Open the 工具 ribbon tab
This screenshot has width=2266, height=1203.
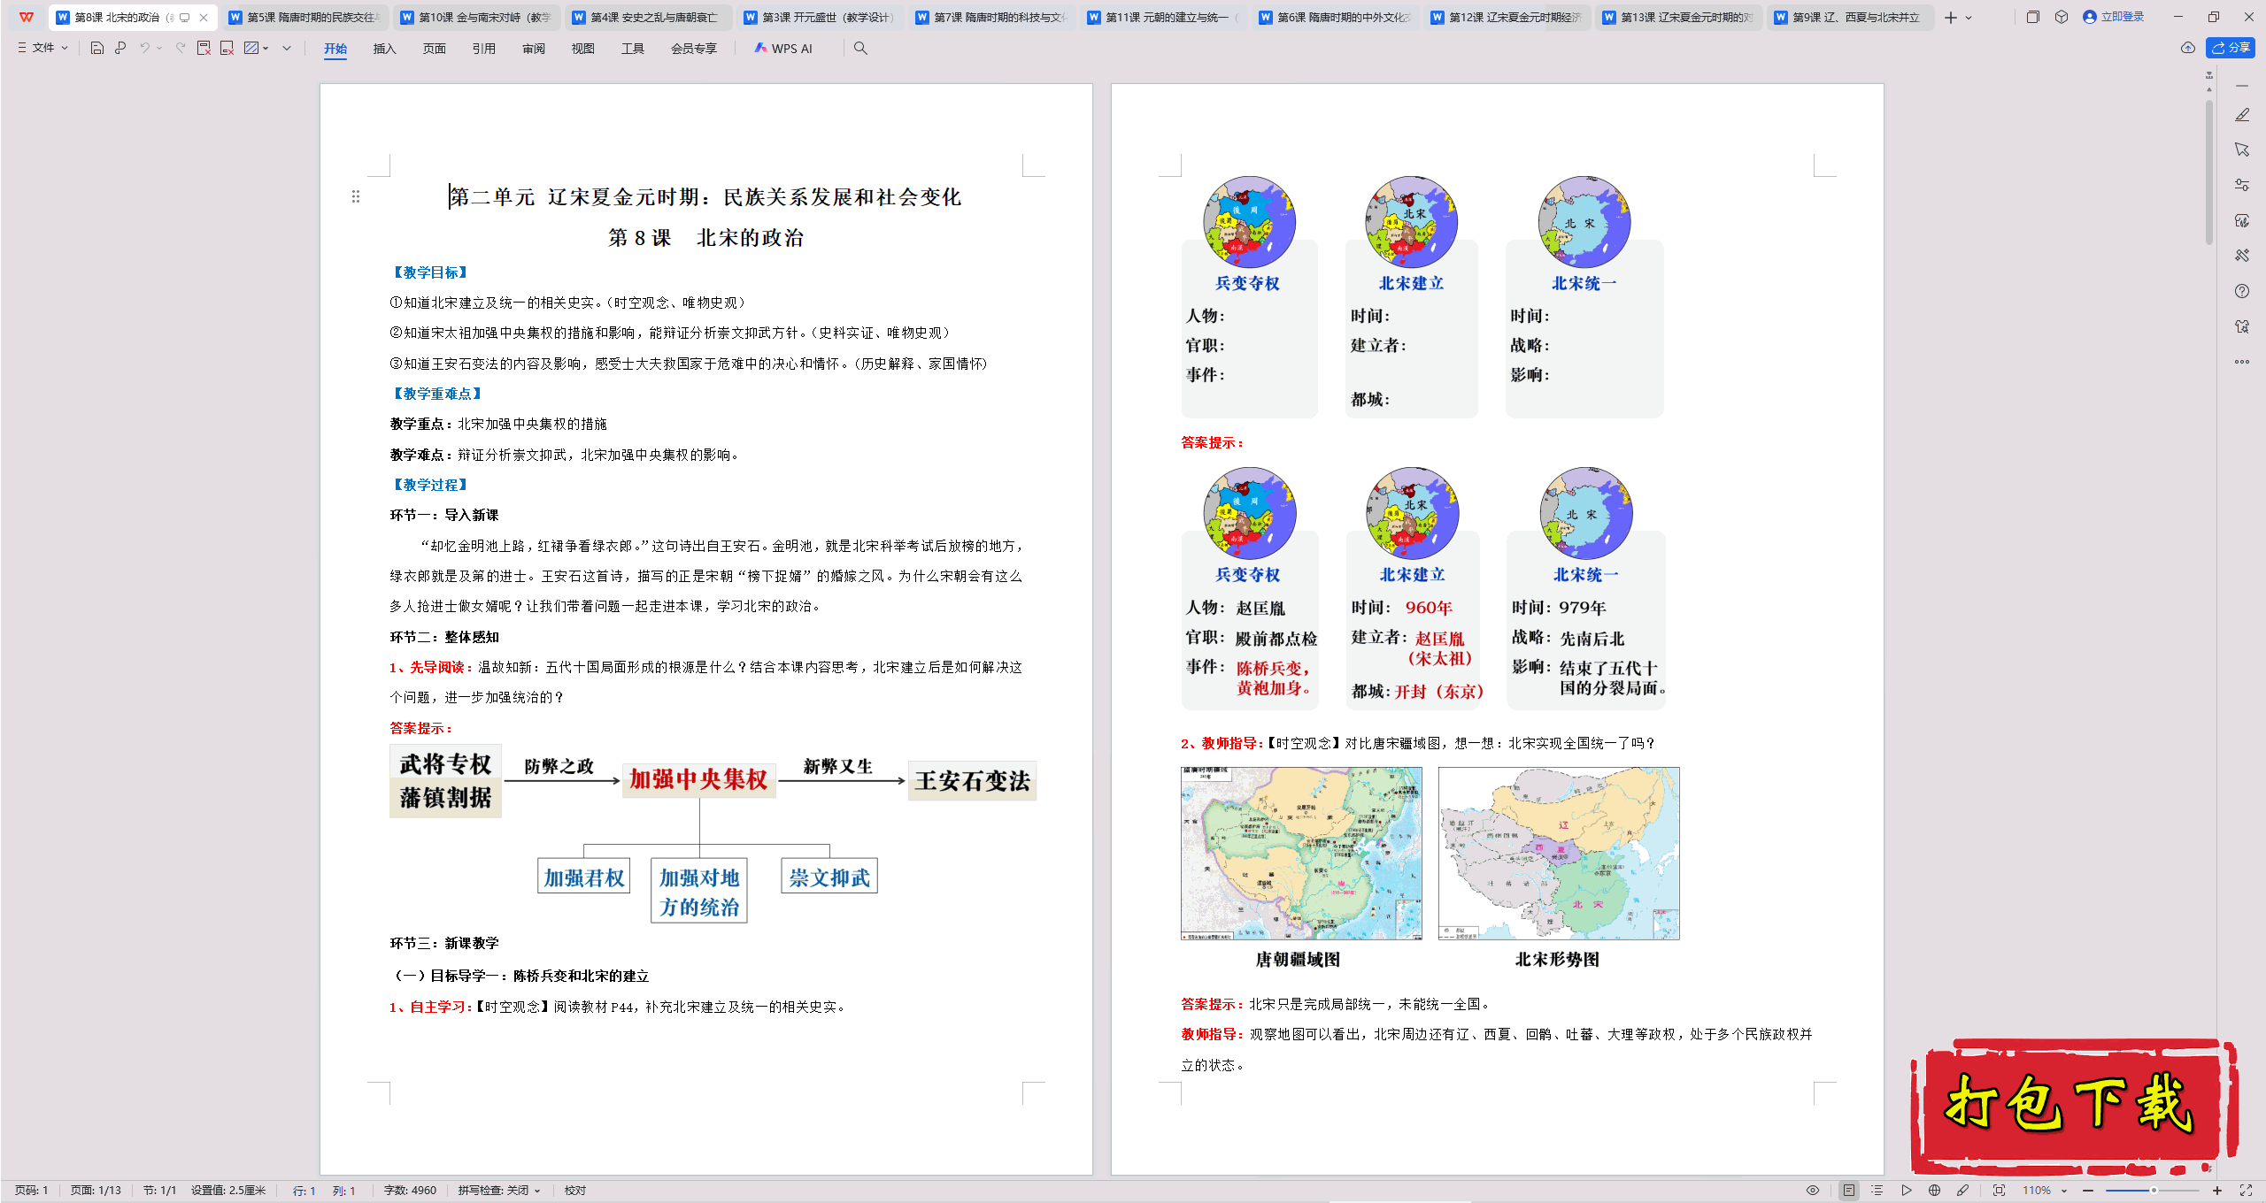tap(632, 49)
